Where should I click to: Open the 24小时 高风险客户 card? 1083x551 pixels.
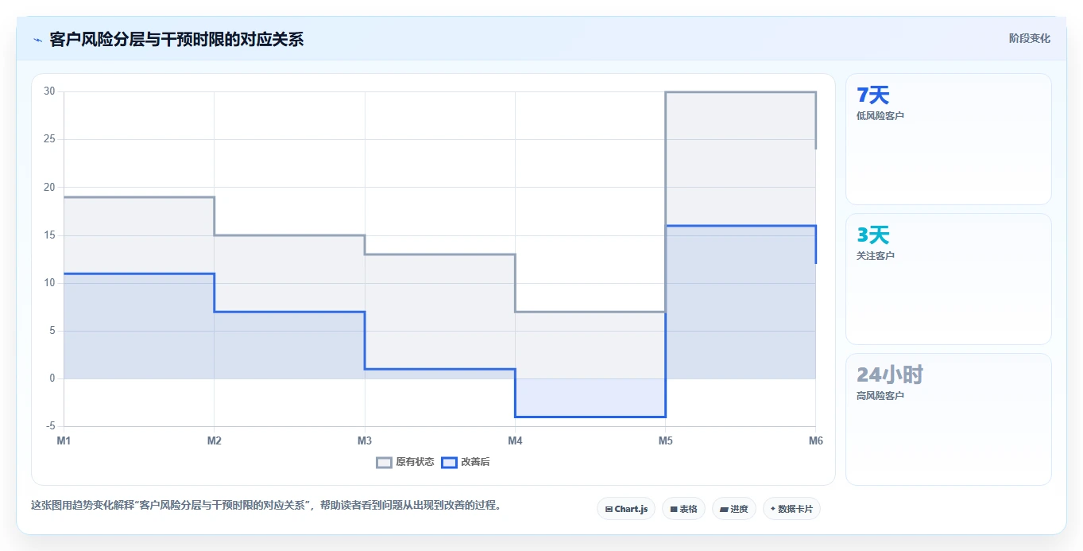(949, 419)
